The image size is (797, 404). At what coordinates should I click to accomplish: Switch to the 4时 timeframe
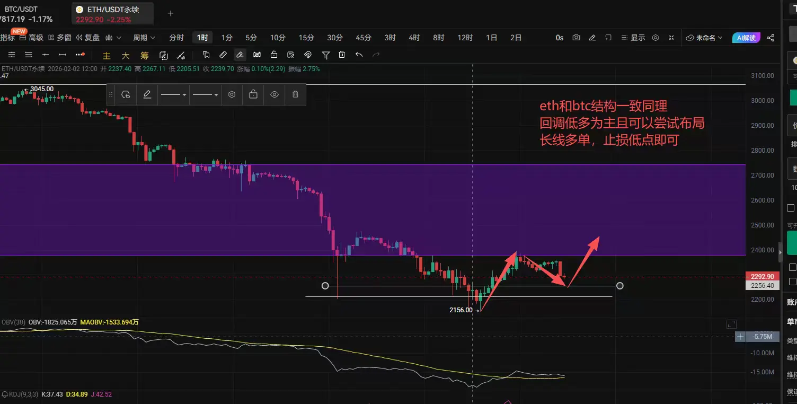click(x=414, y=38)
